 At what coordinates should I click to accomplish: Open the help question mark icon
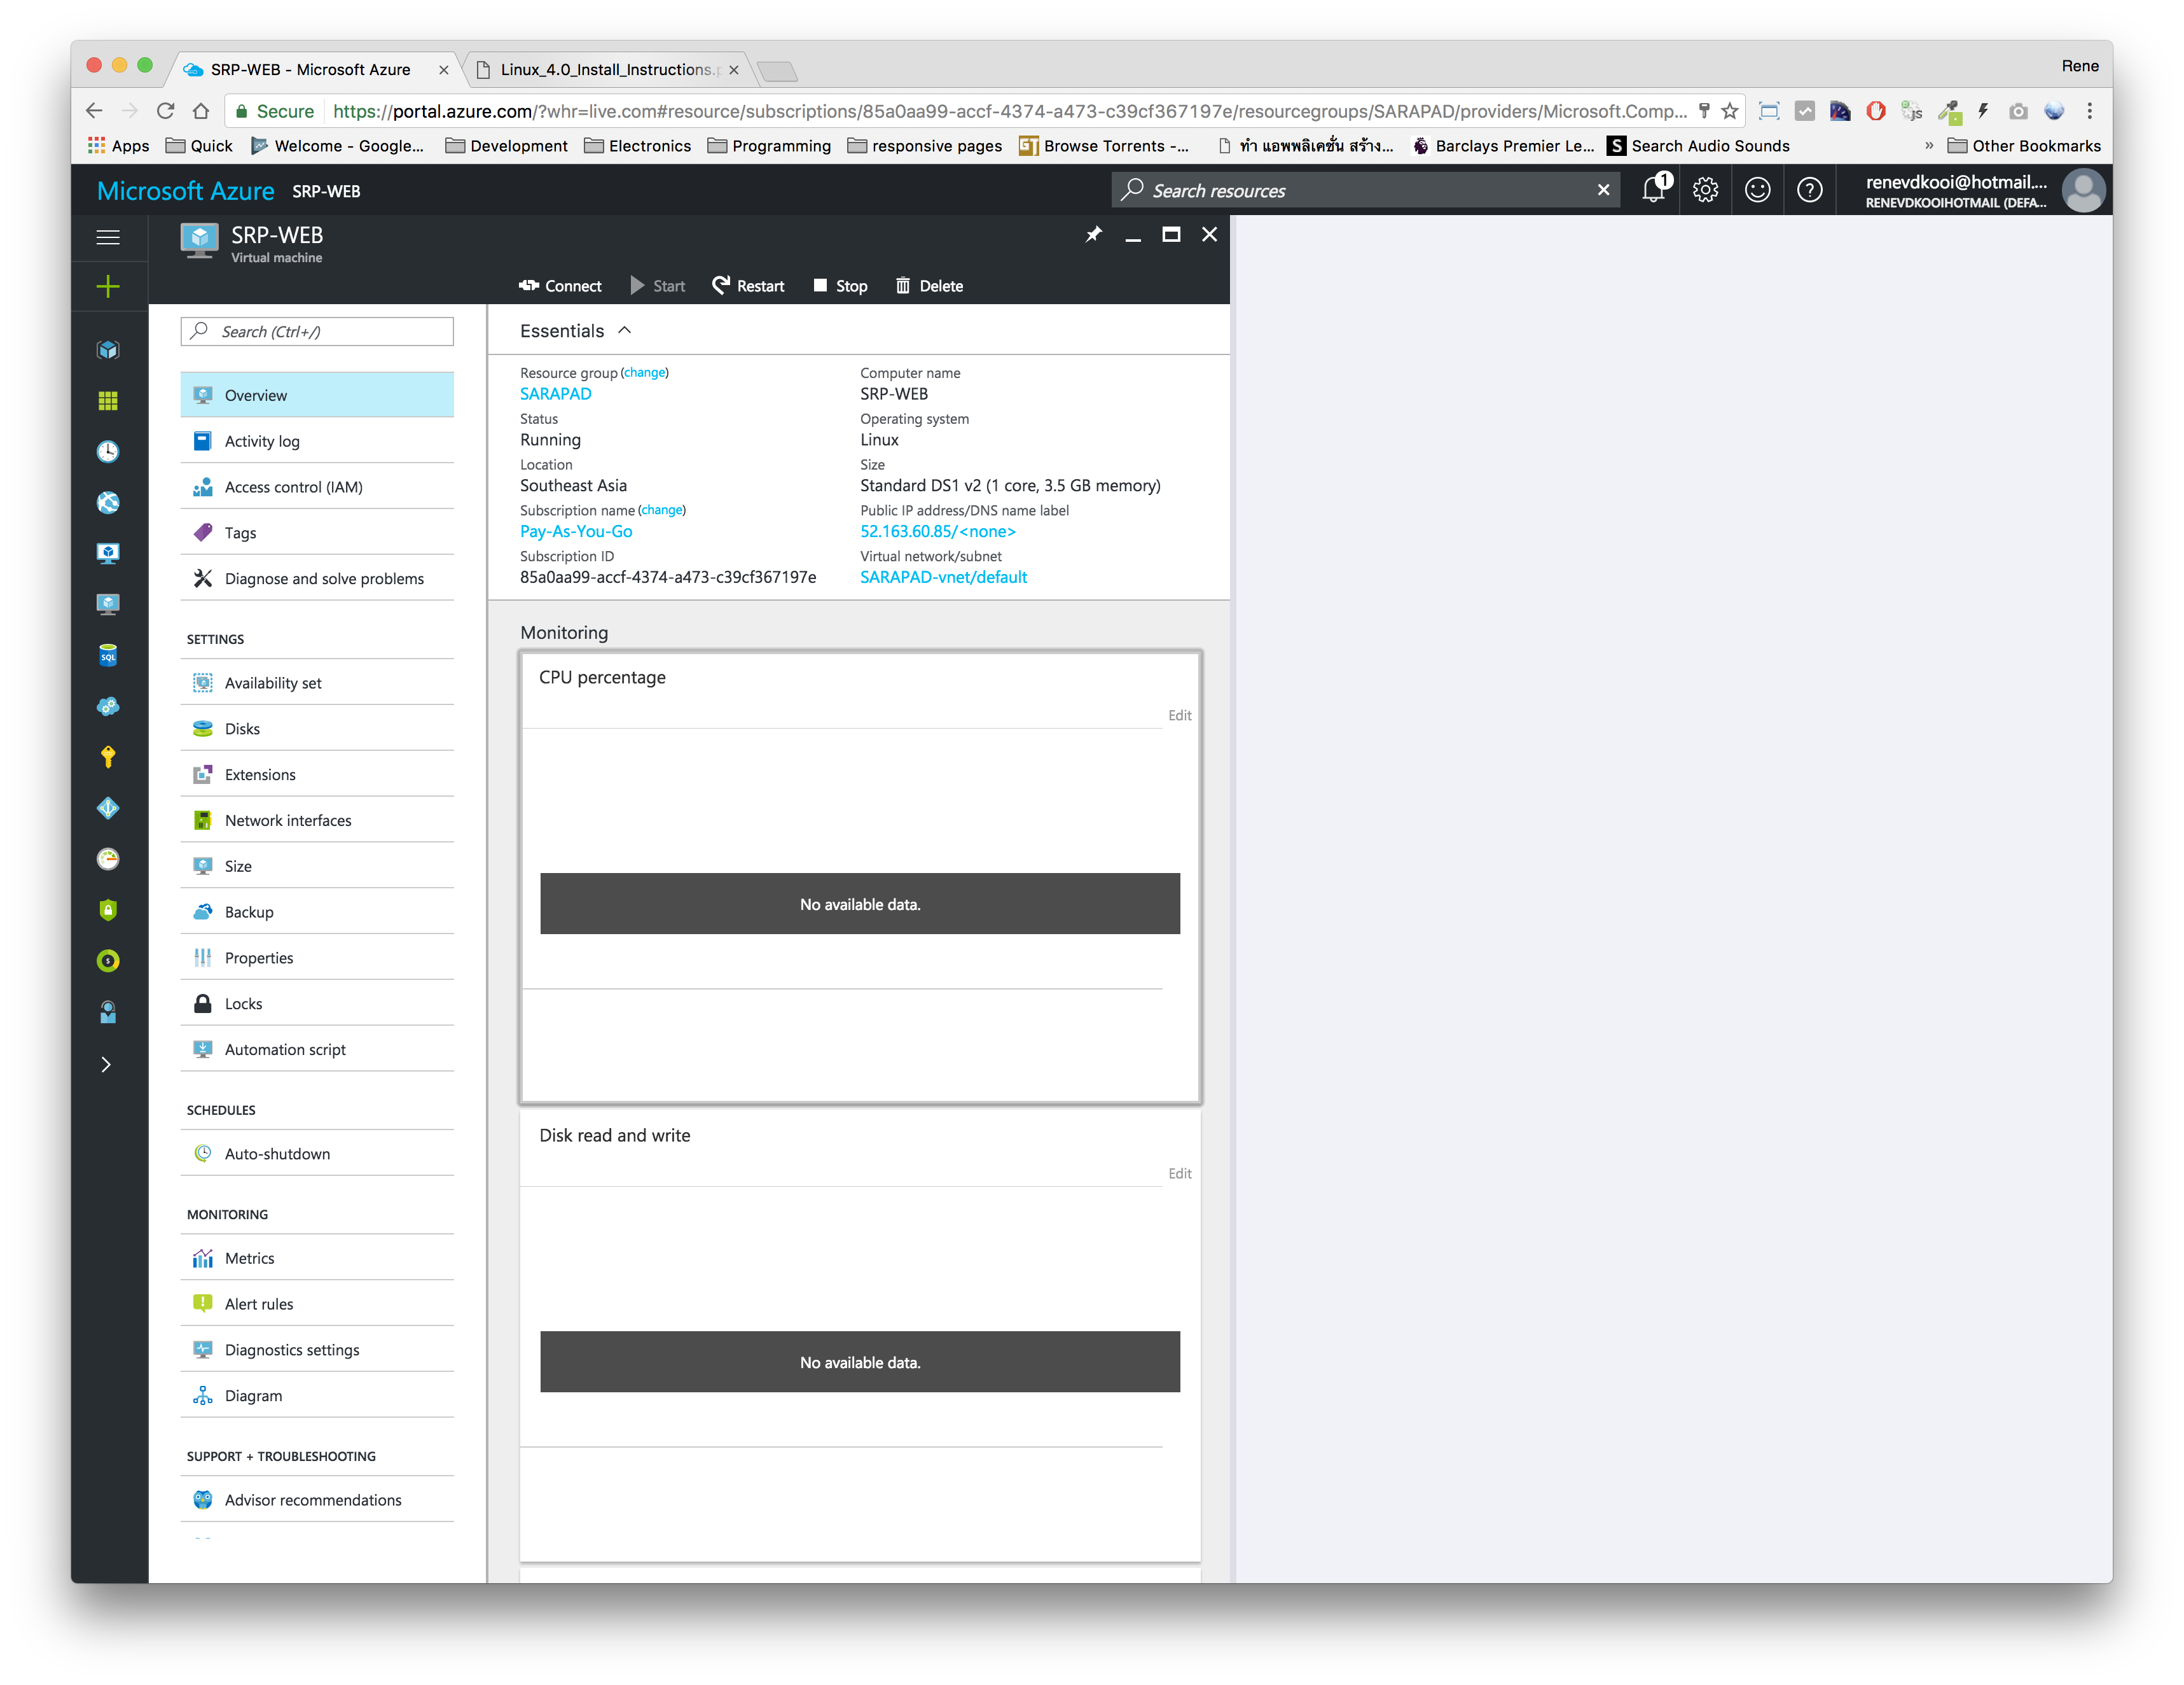click(x=1809, y=190)
